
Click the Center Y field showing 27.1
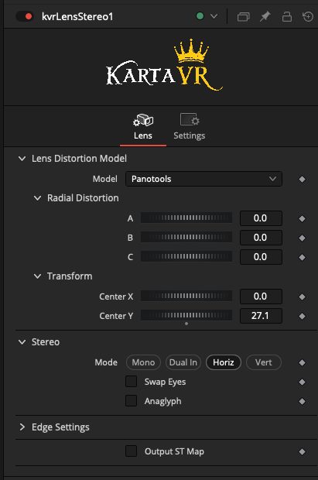coord(261,316)
